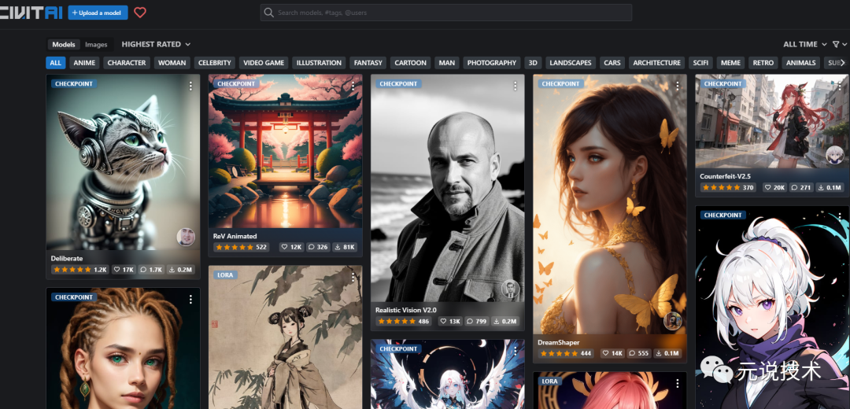Open the ReV Animated torii gate thumbnail
This screenshot has width=850, height=409.
(x=285, y=151)
